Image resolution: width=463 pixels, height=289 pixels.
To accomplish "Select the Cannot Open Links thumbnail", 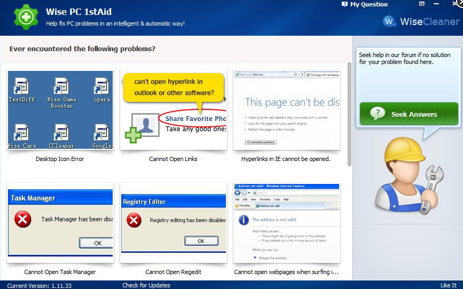I will click(x=174, y=110).
